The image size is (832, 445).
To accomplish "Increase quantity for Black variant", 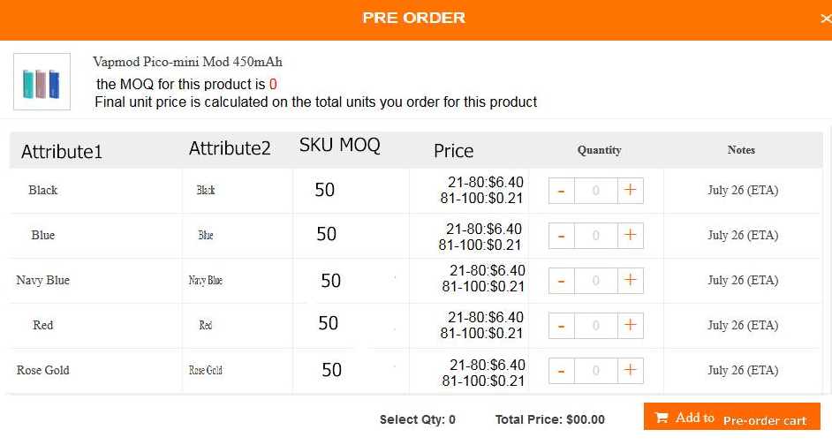I will 631,191.
